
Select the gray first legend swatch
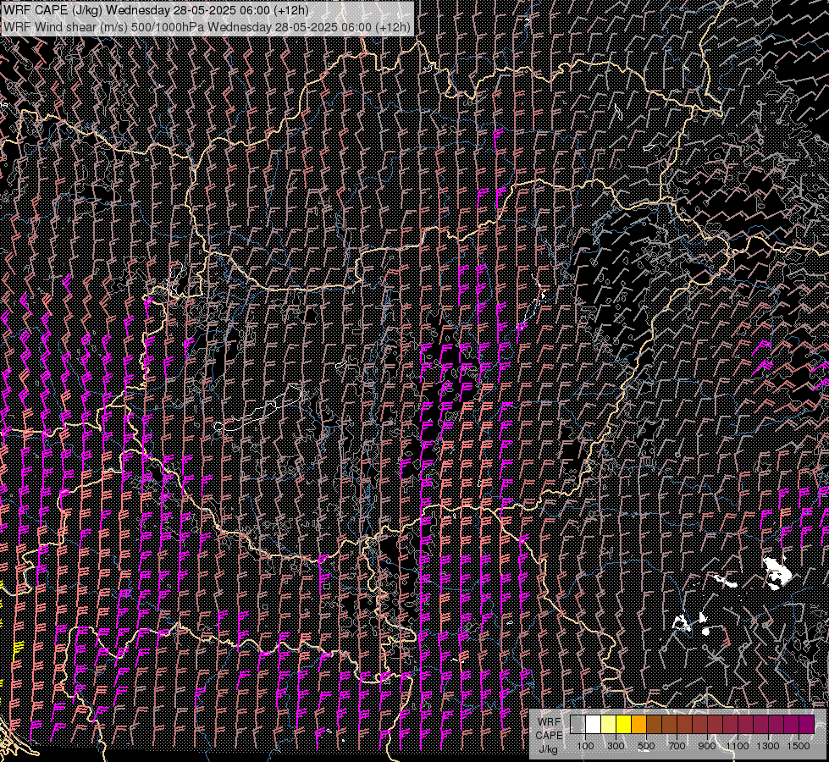click(578, 724)
